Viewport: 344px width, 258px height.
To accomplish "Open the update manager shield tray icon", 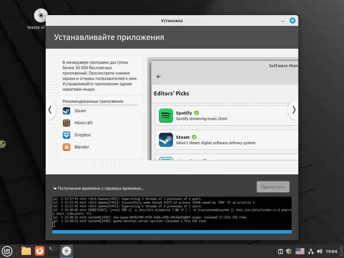I will coord(289,251).
